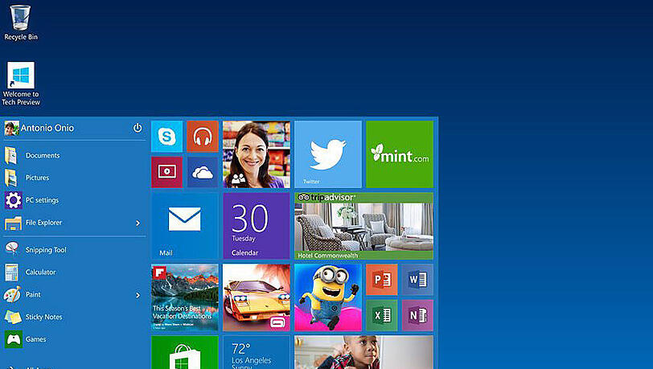
Task: Open the Weather tile for Los Angeles
Action: (257, 352)
